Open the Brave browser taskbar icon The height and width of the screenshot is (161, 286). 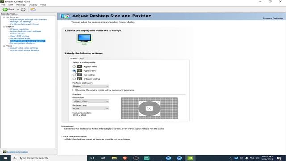pyautogui.click(x=125, y=158)
